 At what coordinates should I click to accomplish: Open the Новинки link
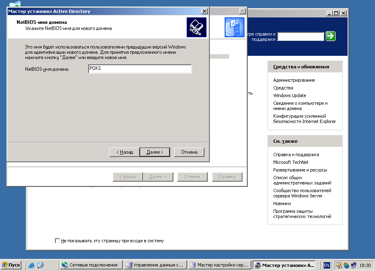tap(282, 203)
